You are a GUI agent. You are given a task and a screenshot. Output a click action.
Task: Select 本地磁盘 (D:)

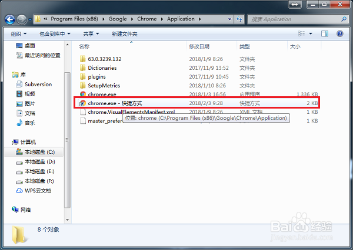(x=35, y=162)
